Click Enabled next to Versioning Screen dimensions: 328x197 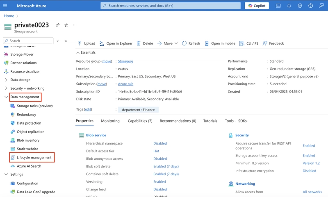click(159, 182)
